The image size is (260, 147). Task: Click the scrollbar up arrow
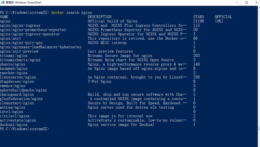click(x=259, y=8)
